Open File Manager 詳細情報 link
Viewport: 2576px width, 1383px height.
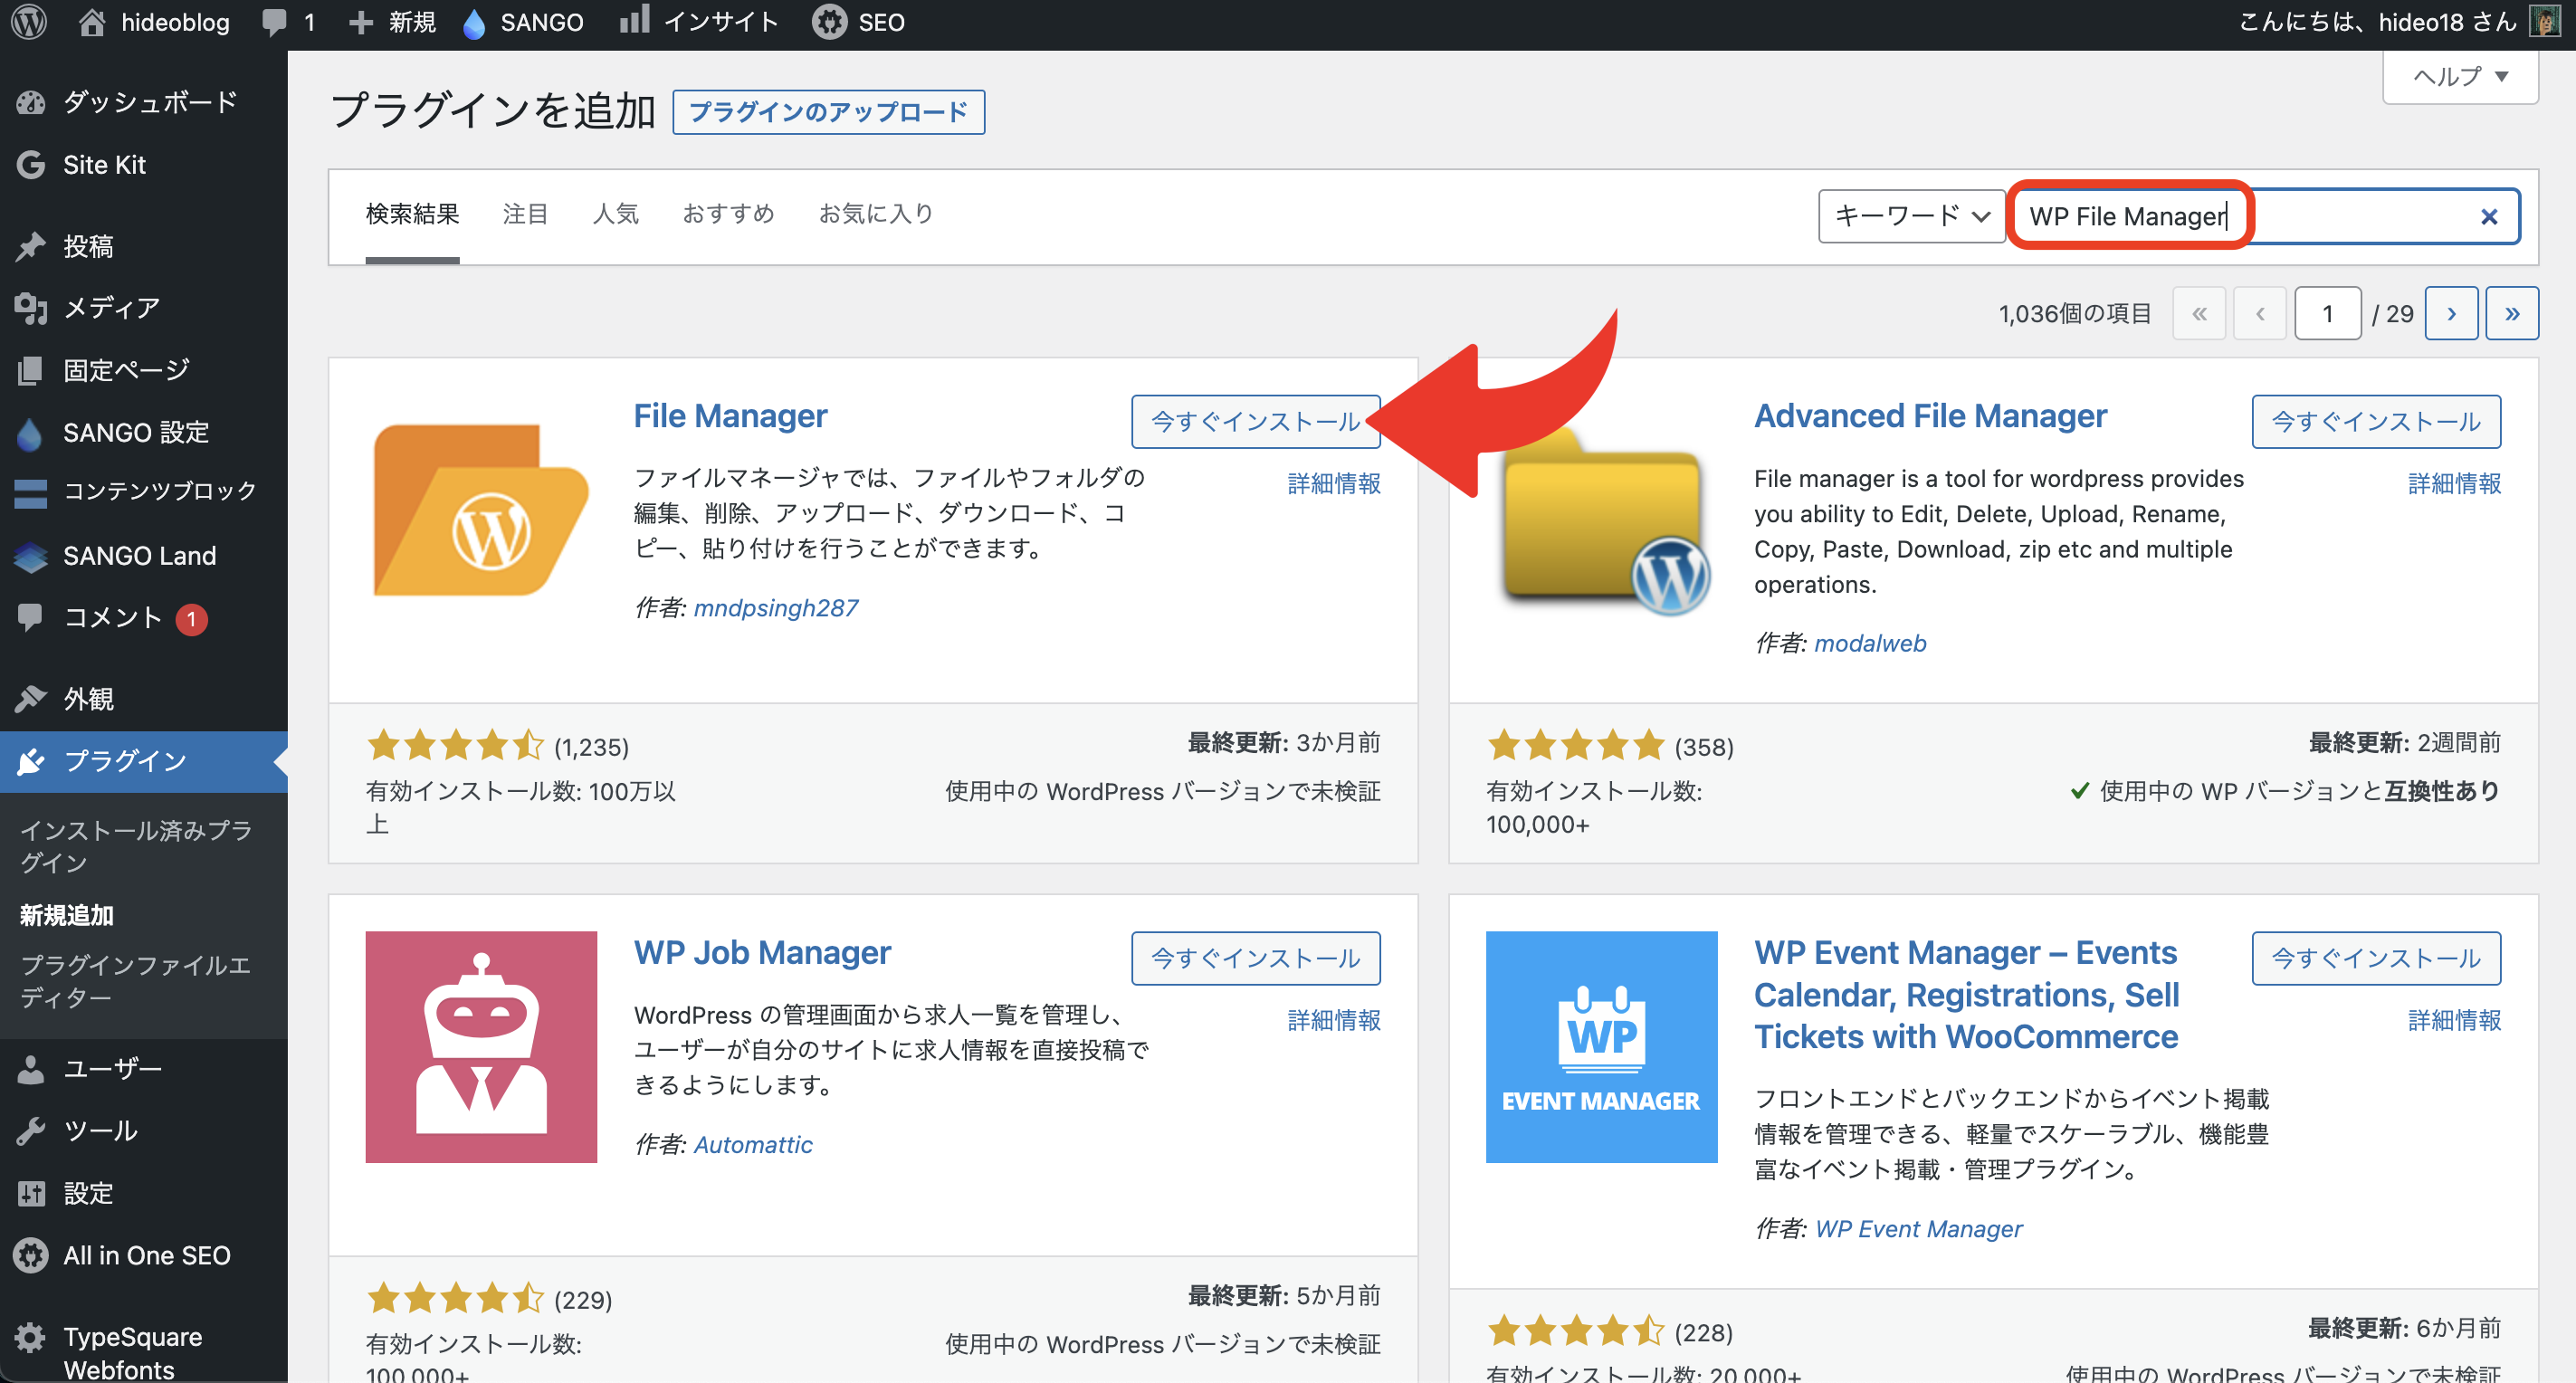[x=1333, y=484]
